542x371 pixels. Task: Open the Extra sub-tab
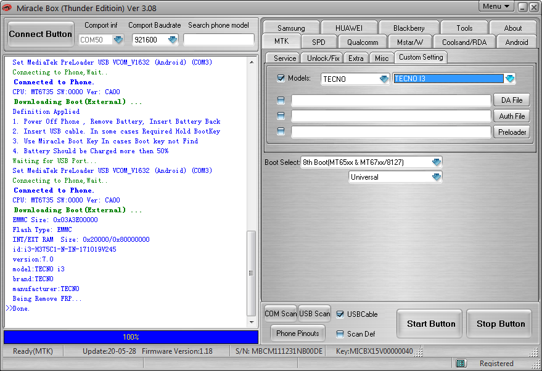pyautogui.click(x=356, y=58)
